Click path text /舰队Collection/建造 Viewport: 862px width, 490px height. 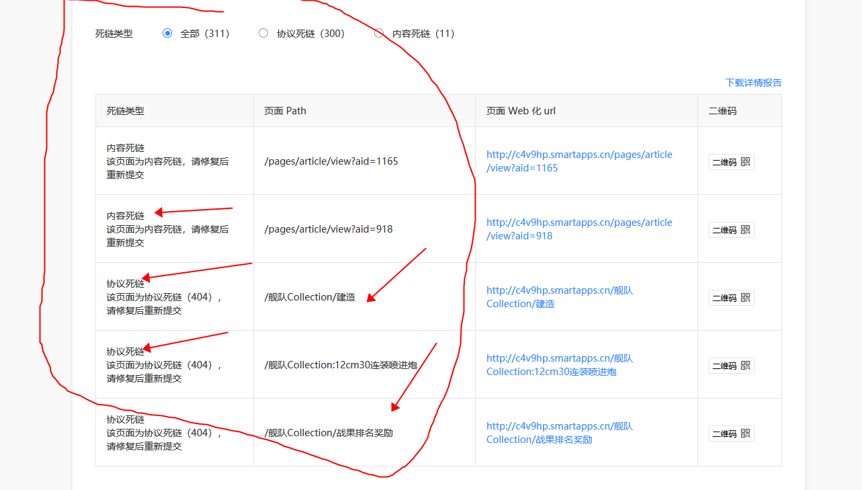point(310,297)
